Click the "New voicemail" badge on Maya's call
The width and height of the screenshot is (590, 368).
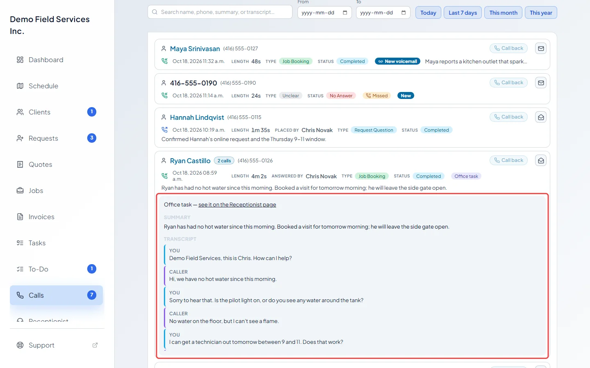coord(397,61)
